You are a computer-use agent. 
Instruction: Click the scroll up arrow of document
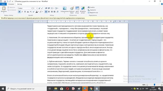click(x=162, y=24)
